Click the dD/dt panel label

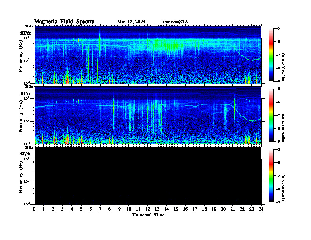point(25,93)
